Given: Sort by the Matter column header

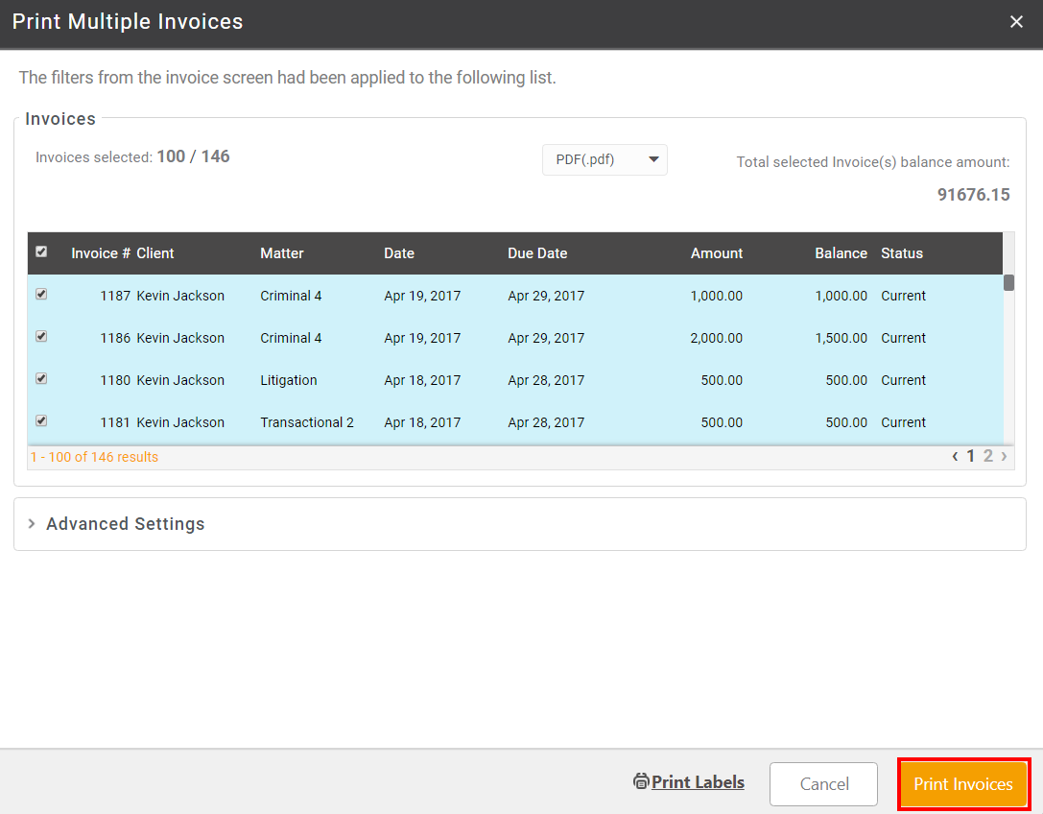Looking at the screenshot, I should tap(281, 252).
